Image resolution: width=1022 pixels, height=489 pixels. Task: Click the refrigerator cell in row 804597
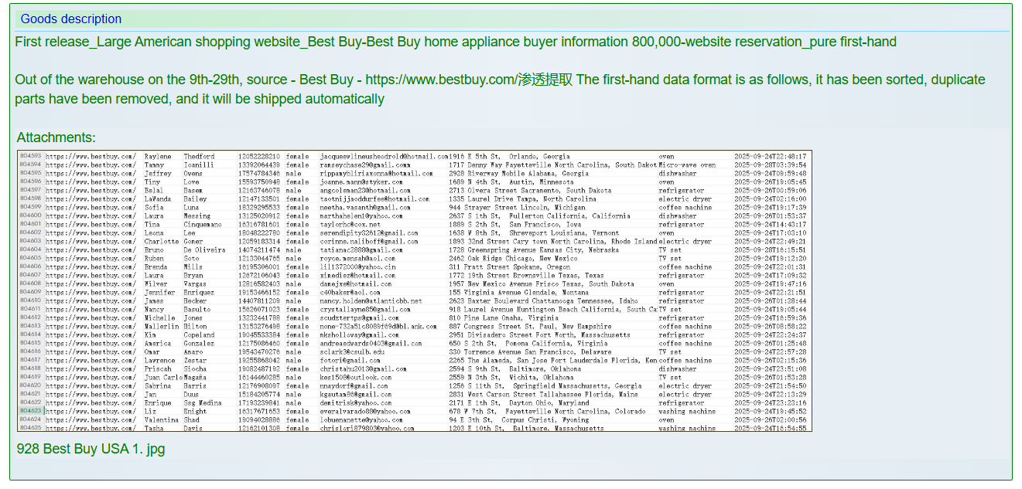pyautogui.click(x=681, y=190)
